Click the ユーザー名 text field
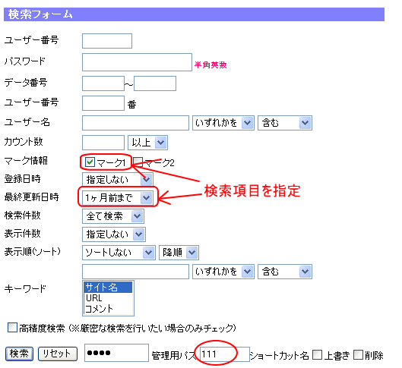Viewport: 402px width, 368px height. click(135, 123)
